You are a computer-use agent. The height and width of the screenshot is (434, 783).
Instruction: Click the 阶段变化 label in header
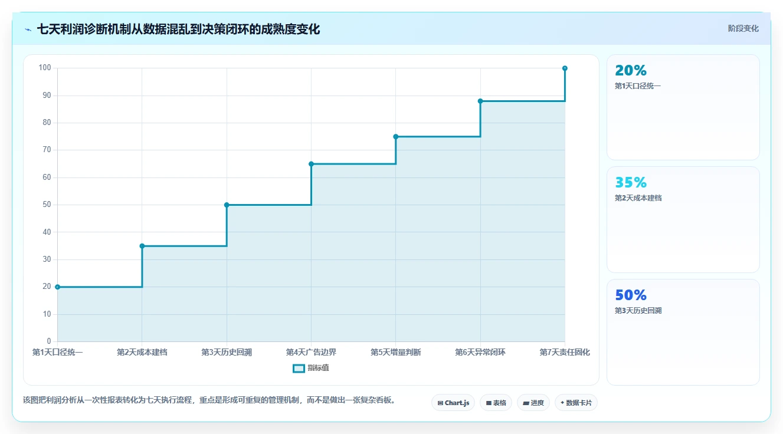coord(743,28)
